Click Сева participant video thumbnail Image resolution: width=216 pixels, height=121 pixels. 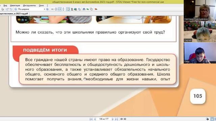(200, 53)
